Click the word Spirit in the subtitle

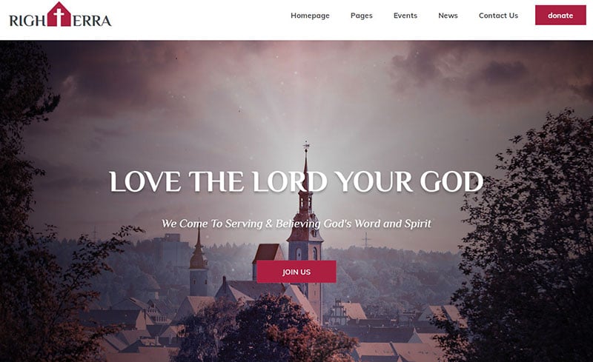tap(418, 224)
